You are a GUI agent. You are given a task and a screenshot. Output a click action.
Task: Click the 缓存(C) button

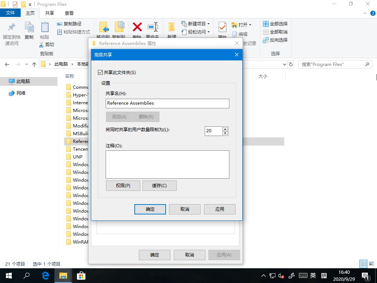click(159, 186)
